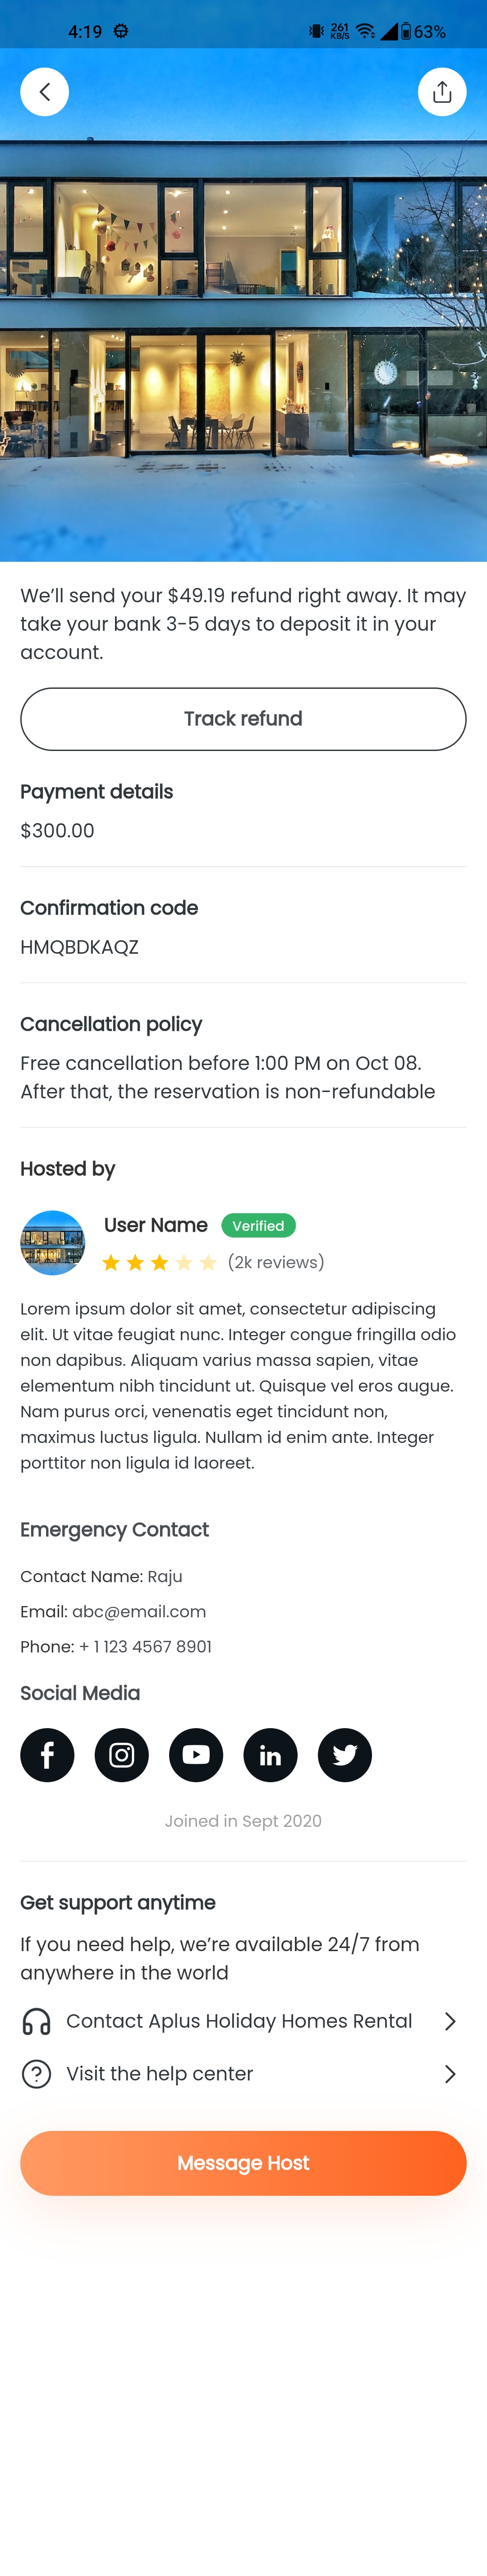Expand Contact Aplus Holiday Homes Rental chevron
This screenshot has height=2576, width=487.
coord(450,2021)
